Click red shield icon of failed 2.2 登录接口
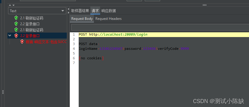 pyautogui.click(x=16, y=36)
